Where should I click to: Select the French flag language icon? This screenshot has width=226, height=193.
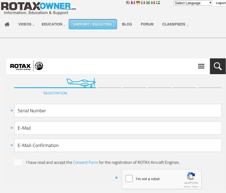(x=133, y=2)
